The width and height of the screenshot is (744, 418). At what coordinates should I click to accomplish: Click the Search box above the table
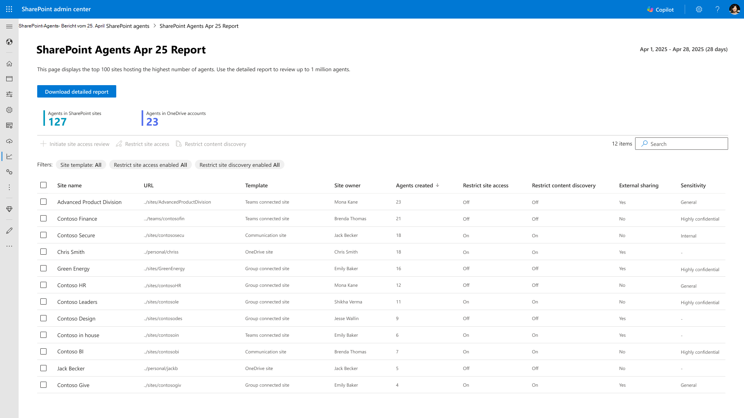click(681, 144)
